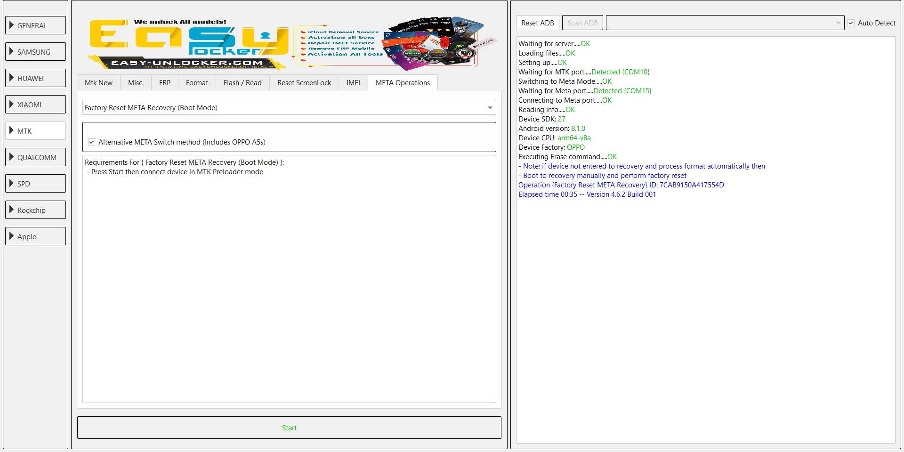Expand the Rockchip sidebar section
Image resolution: width=904 pixels, height=452 pixels.
point(35,210)
